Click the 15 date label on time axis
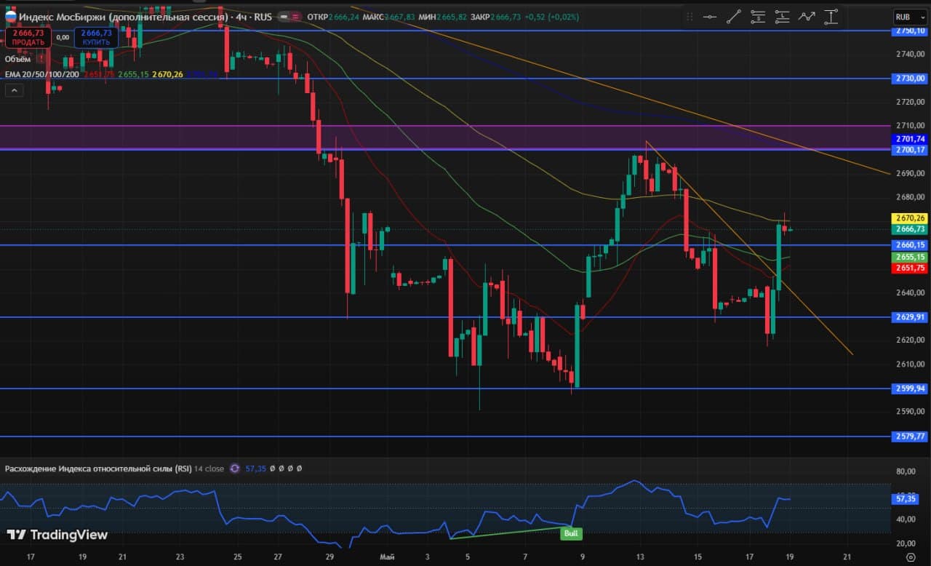The image size is (931, 566). 698,557
